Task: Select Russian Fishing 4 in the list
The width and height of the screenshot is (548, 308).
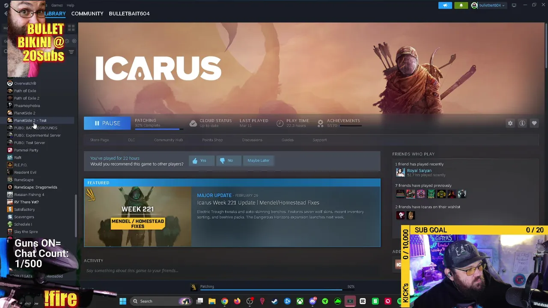Action: click(x=29, y=195)
